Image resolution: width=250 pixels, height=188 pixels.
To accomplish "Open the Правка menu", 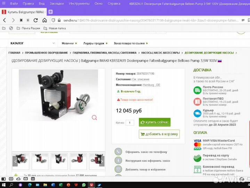I will [x=28, y=3].
